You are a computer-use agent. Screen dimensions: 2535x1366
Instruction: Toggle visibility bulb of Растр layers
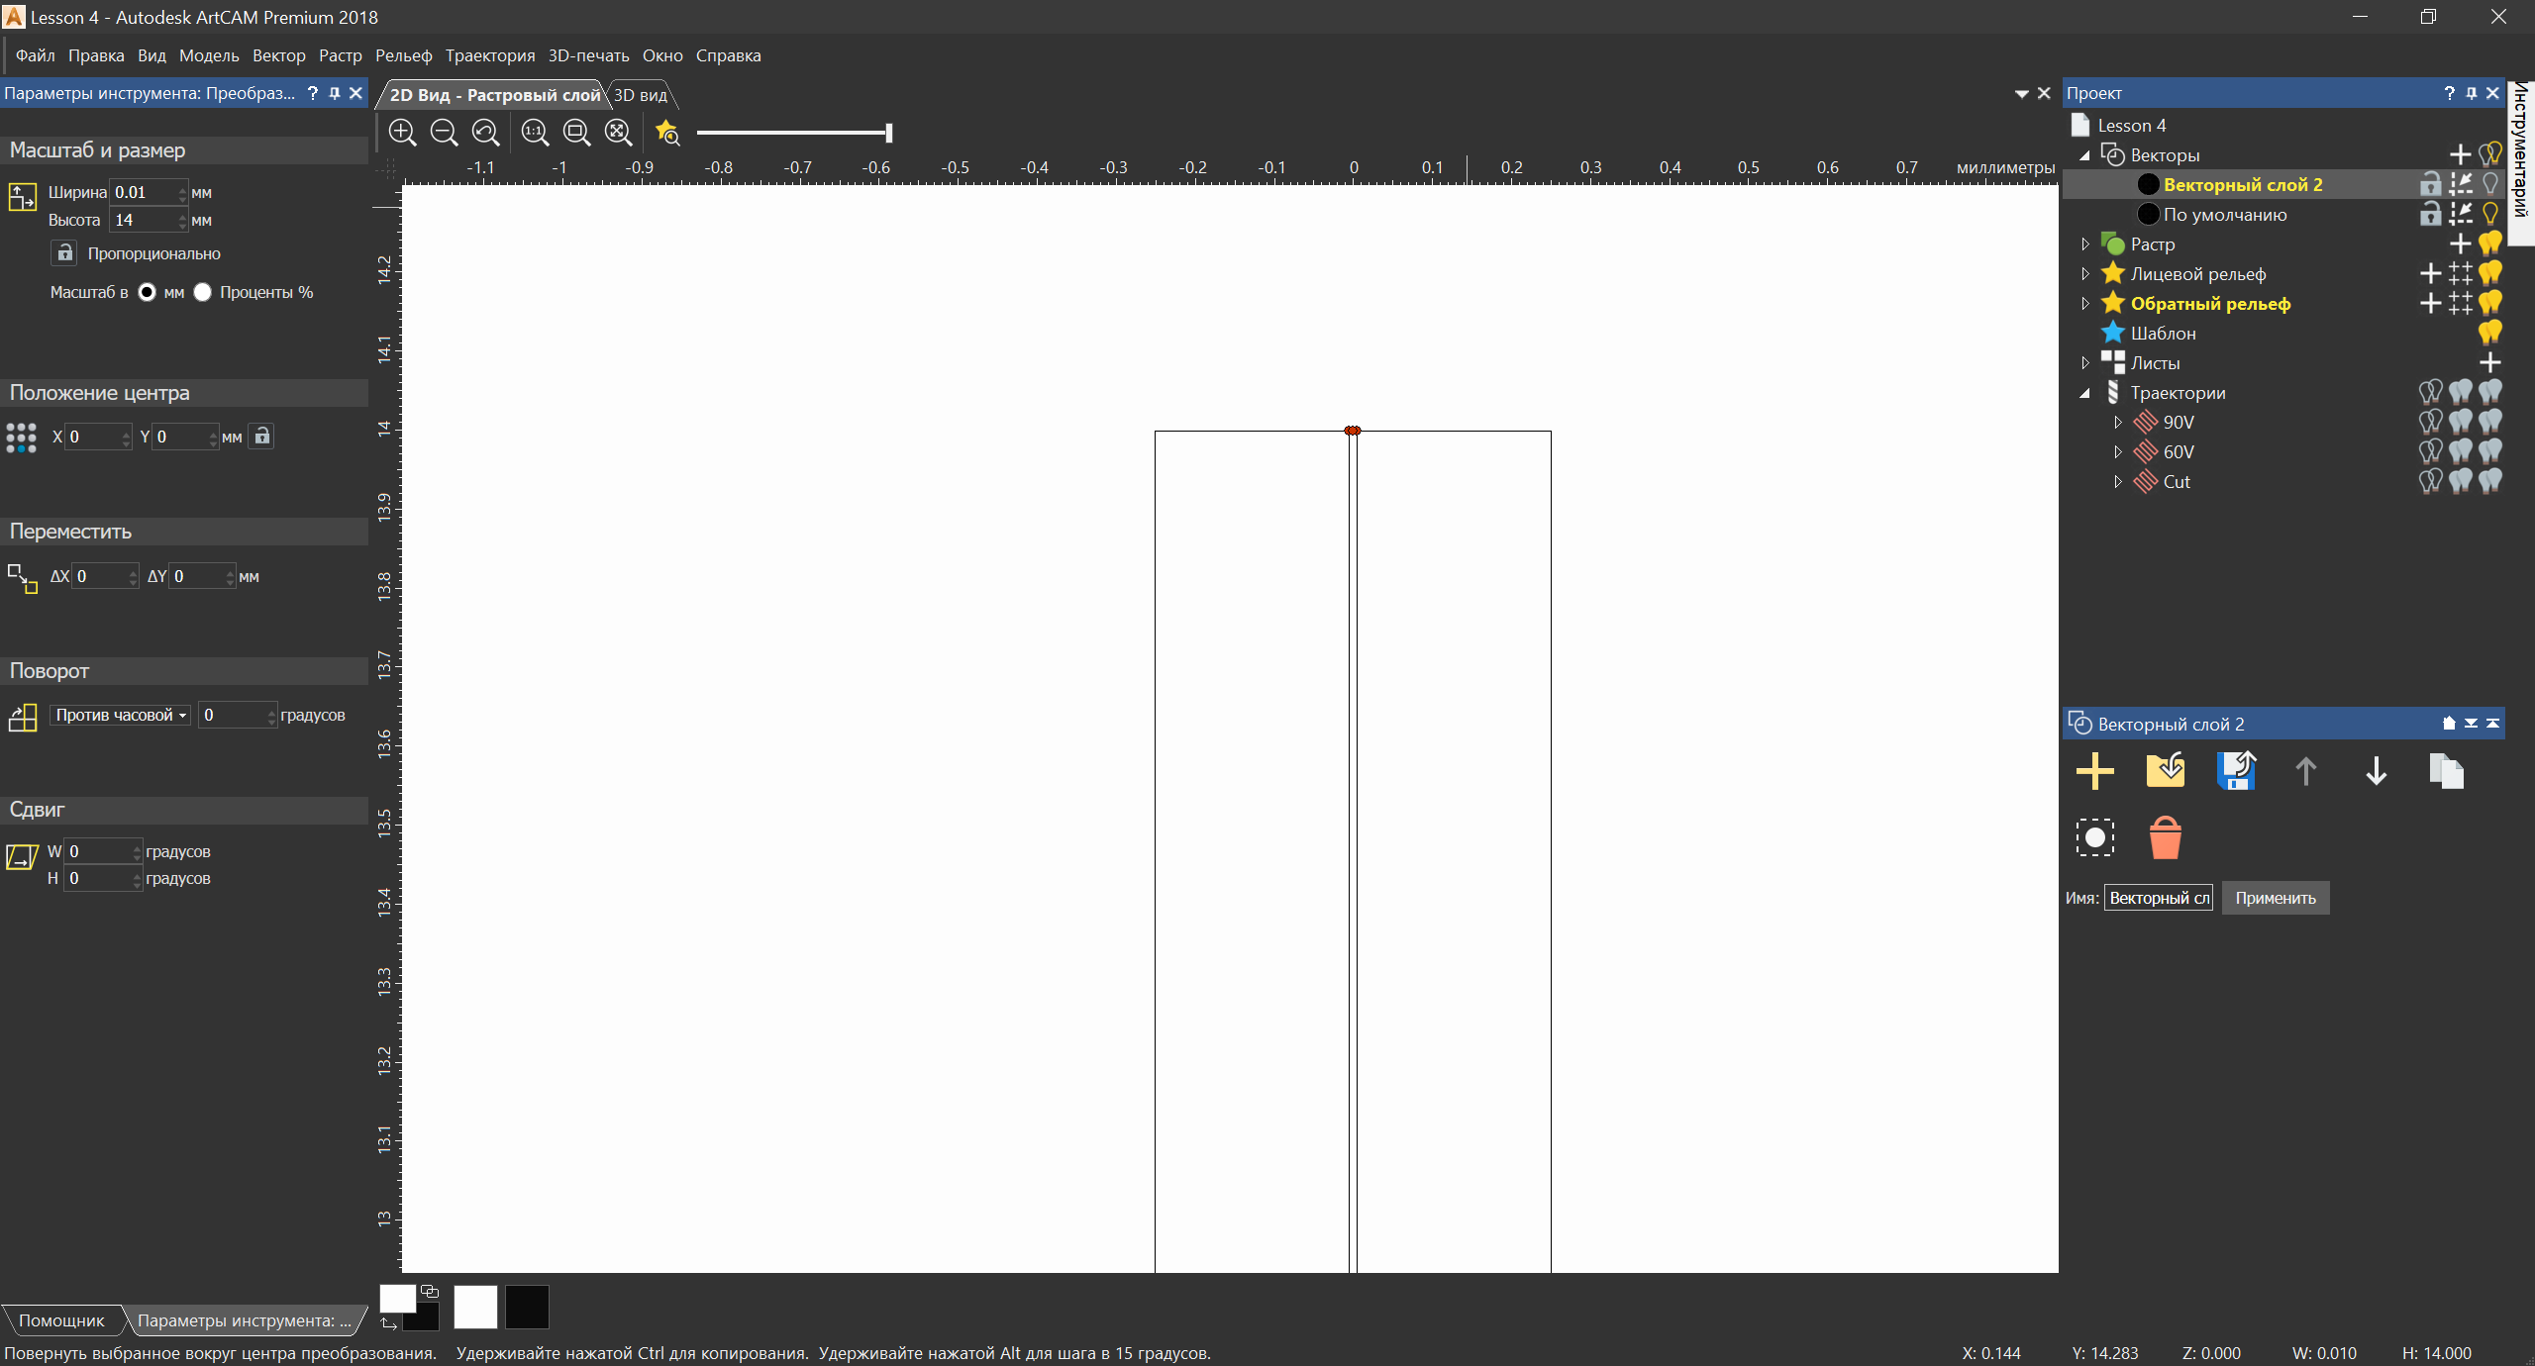2490,244
